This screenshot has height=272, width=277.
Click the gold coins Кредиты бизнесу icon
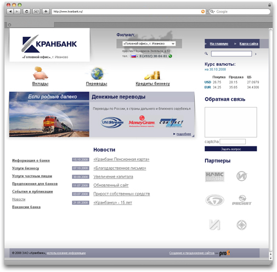[152, 76]
